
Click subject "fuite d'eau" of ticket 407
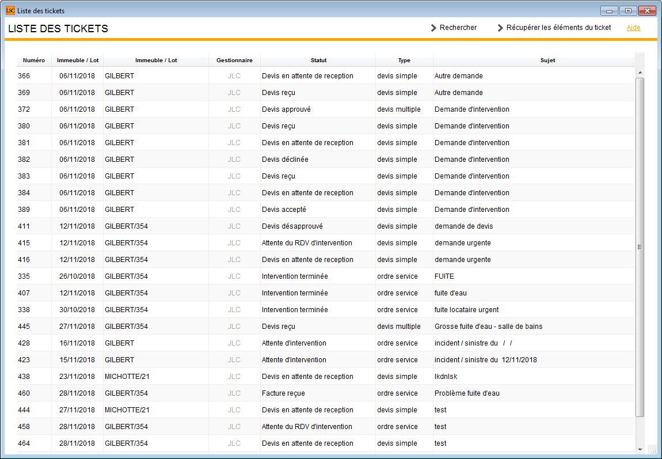click(x=451, y=293)
